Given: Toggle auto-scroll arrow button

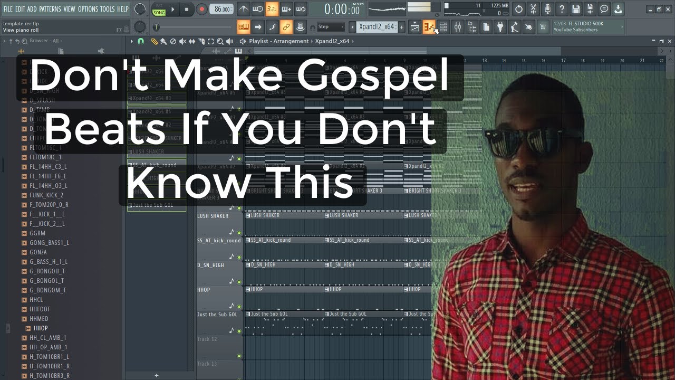Looking at the screenshot, I should point(258,27).
